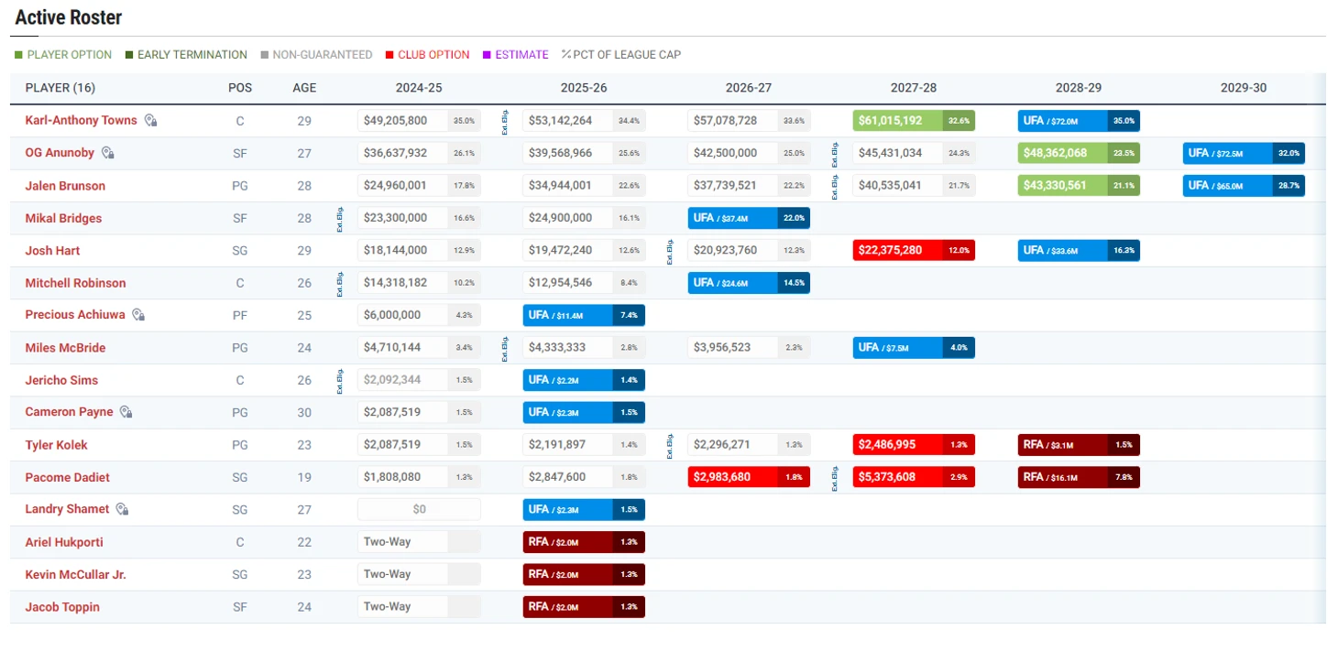1338x662 pixels.
Task: Go to Josh Hart's profile
Action: tap(53, 250)
